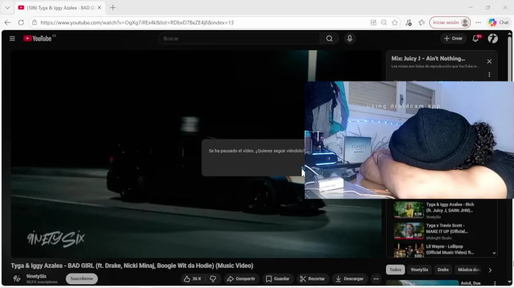Open Tyga x Travis Scott - MAKE IT UP title
514x288 pixels.
(447, 228)
